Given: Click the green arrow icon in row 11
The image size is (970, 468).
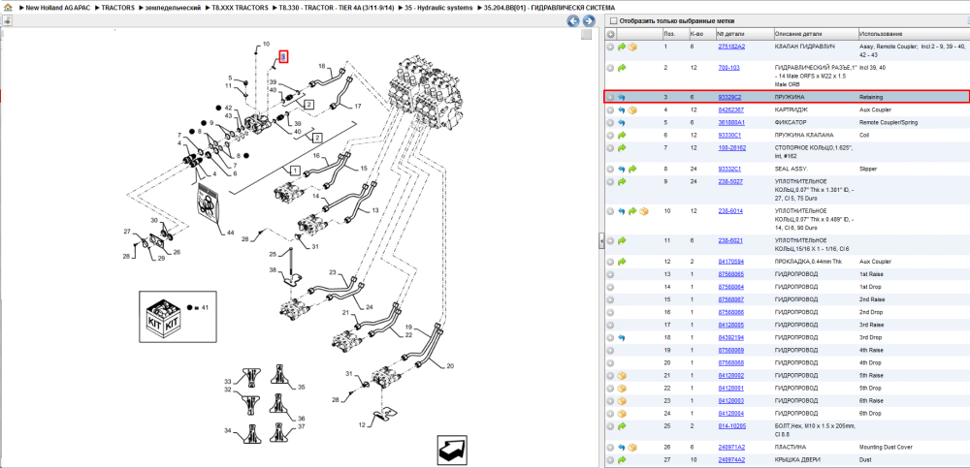Looking at the screenshot, I should 622,240.
